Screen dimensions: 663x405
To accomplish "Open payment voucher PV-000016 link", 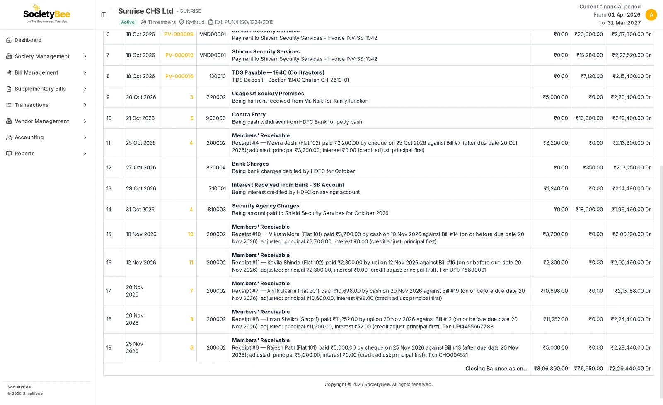I will click(x=179, y=76).
